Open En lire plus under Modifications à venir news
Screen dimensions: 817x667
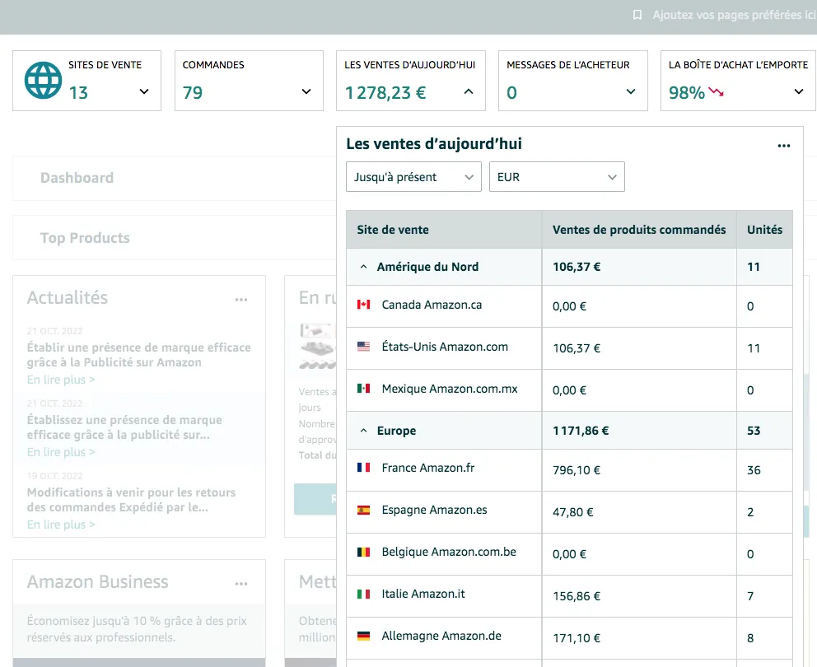(61, 525)
